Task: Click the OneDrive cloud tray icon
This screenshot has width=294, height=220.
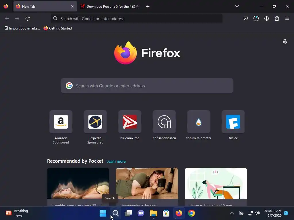Action: (241, 213)
